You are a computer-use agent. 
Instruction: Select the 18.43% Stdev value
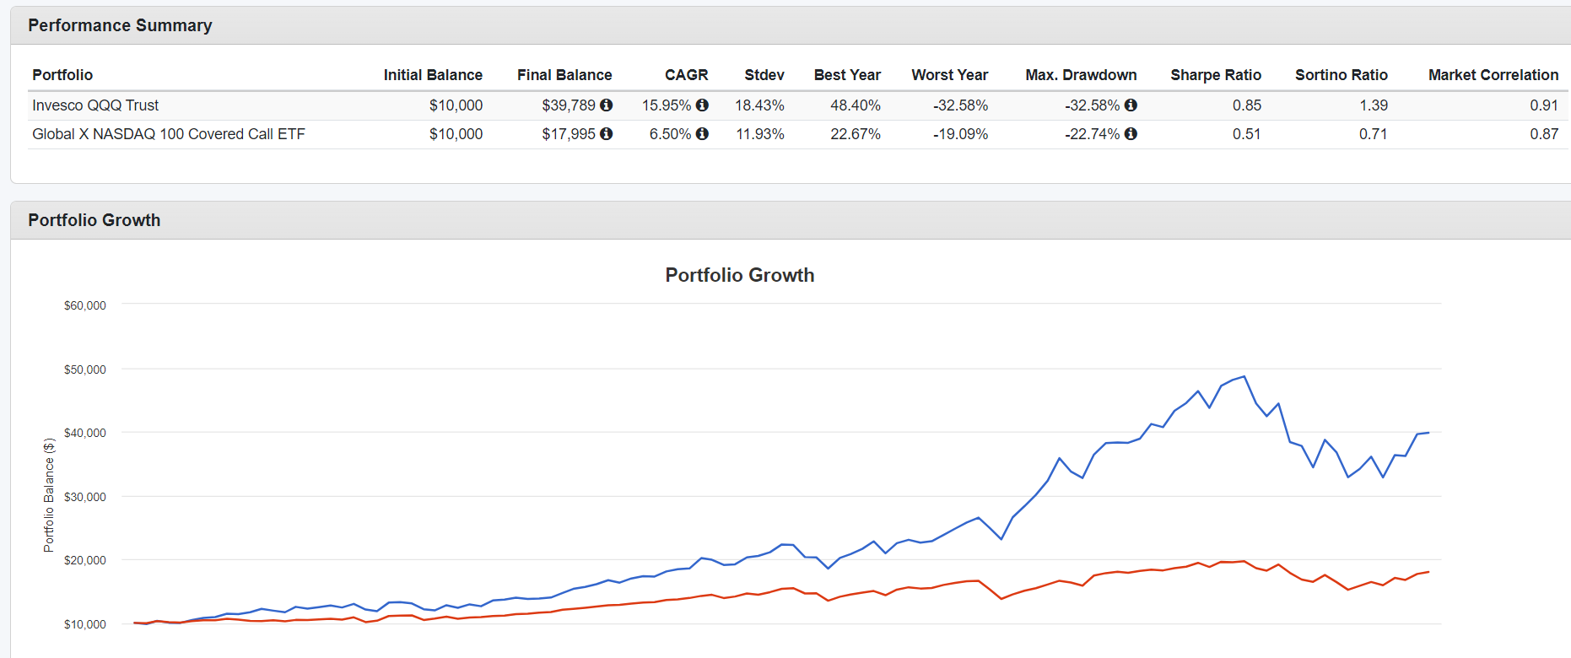(759, 105)
